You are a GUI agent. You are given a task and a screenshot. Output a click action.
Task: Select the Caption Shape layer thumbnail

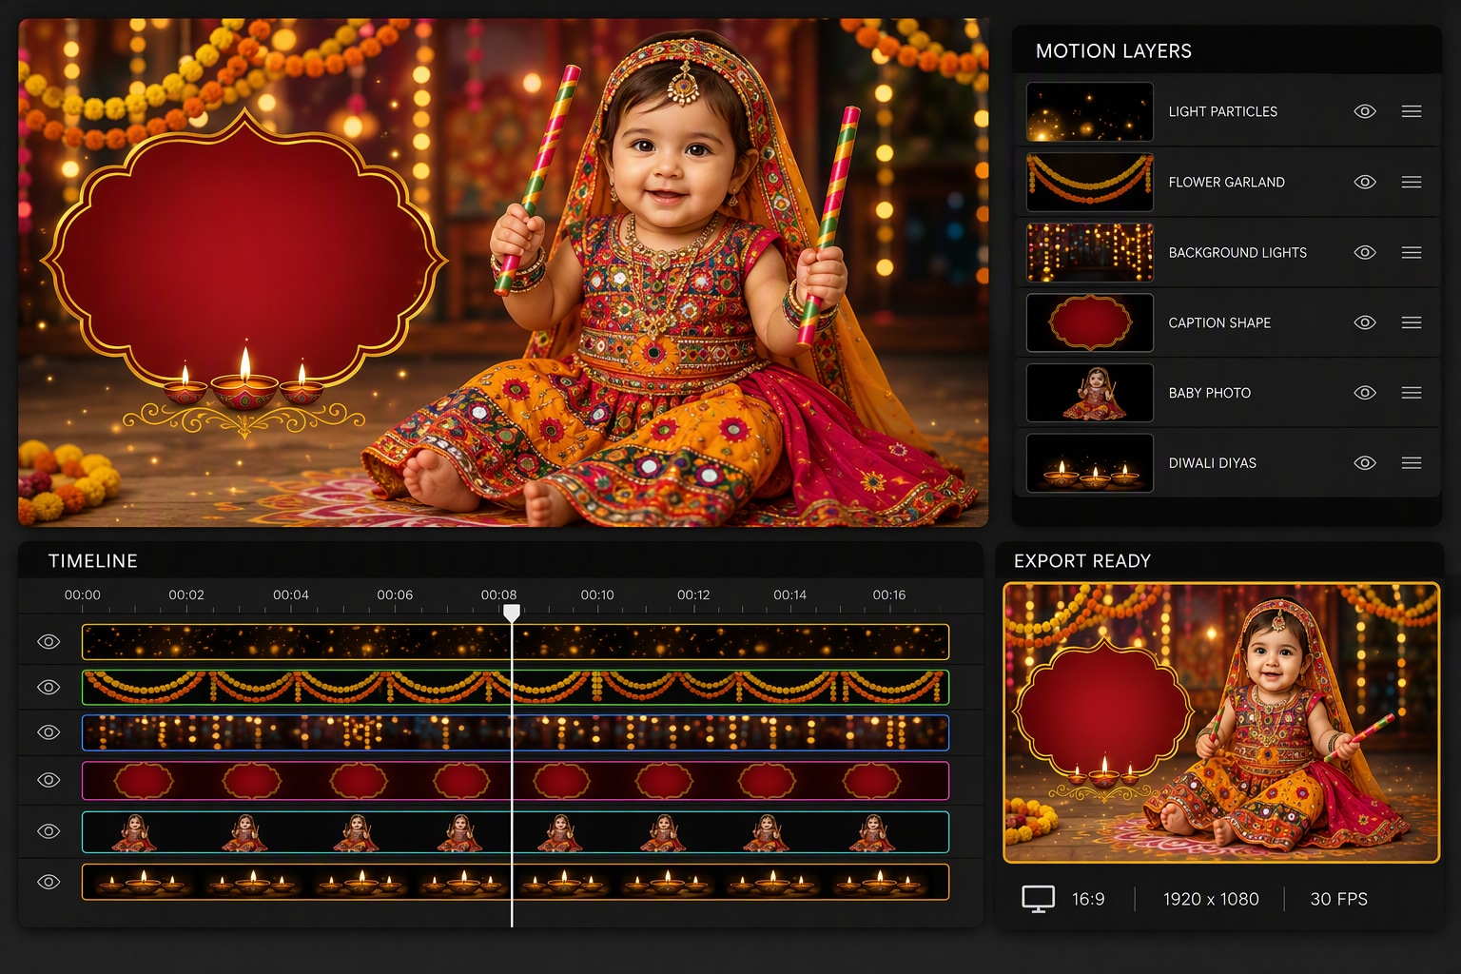(x=1090, y=322)
